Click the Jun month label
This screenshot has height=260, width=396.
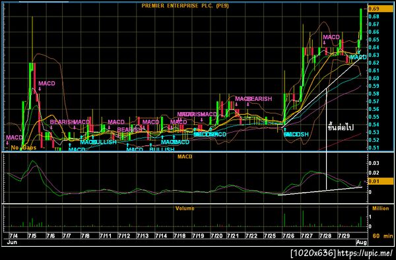(12, 242)
